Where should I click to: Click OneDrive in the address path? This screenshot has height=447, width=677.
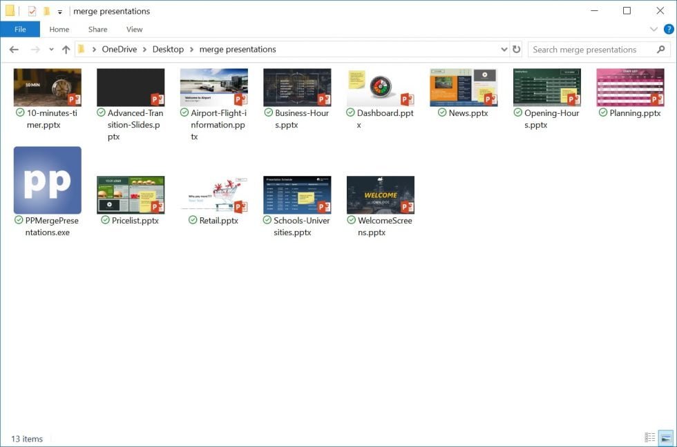[119, 49]
